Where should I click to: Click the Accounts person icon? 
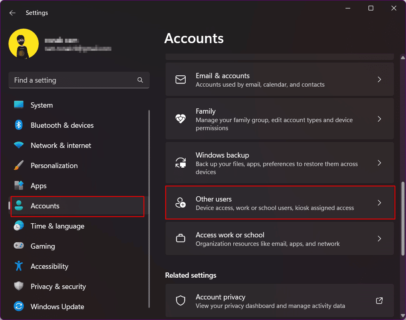click(19, 206)
